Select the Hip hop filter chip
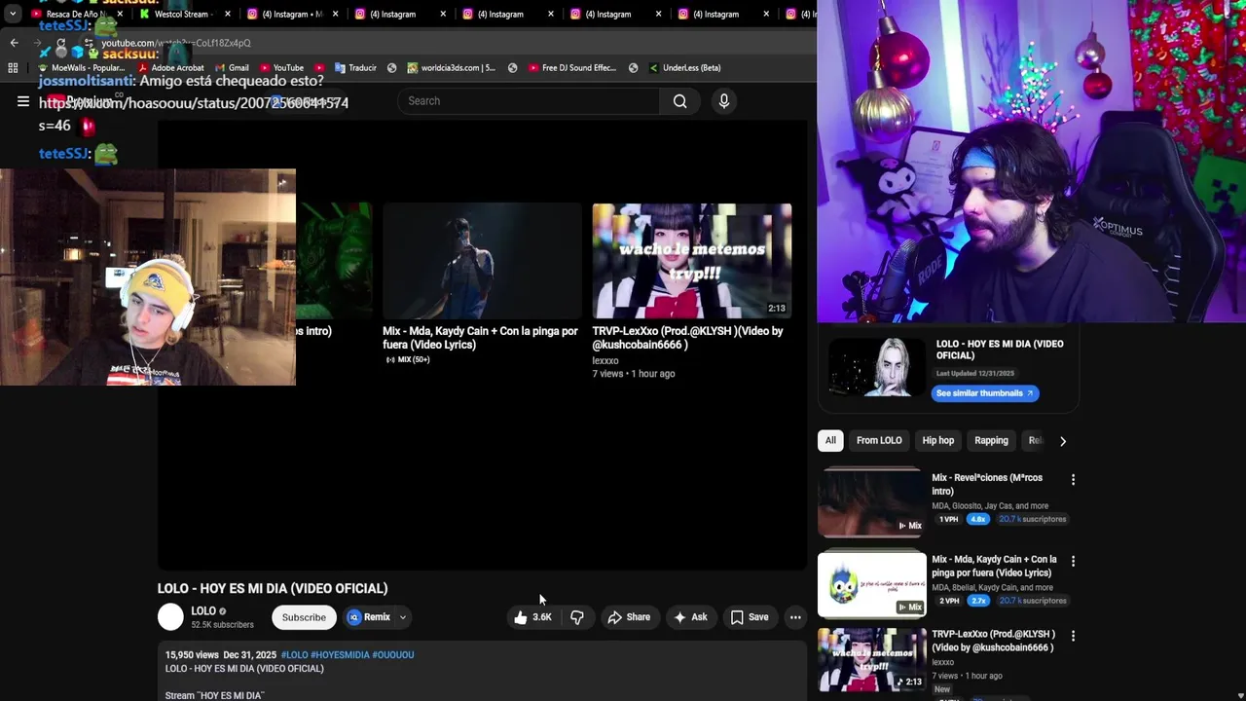 [x=938, y=441]
